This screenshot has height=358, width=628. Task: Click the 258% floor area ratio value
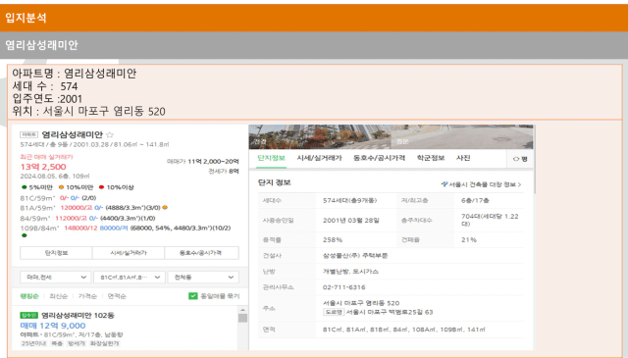[333, 240]
